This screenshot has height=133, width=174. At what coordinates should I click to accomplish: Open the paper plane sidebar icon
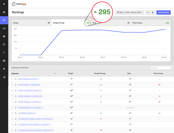click(x=4, y=77)
